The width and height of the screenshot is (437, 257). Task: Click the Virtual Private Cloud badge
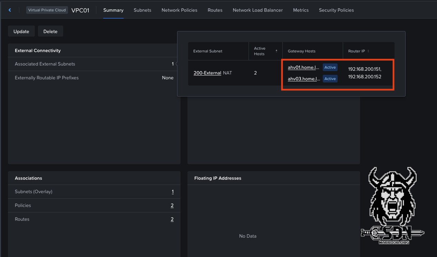pos(47,10)
